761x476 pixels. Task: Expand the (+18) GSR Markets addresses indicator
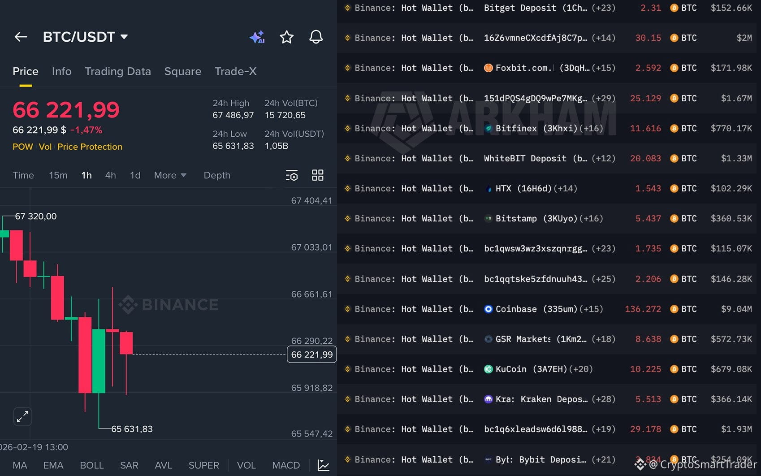point(603,339)
